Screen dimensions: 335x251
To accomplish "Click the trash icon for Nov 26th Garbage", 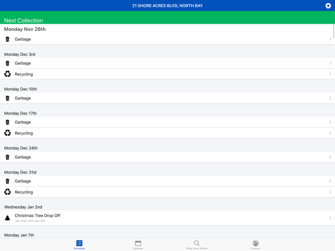I will (x=7, y=39).
